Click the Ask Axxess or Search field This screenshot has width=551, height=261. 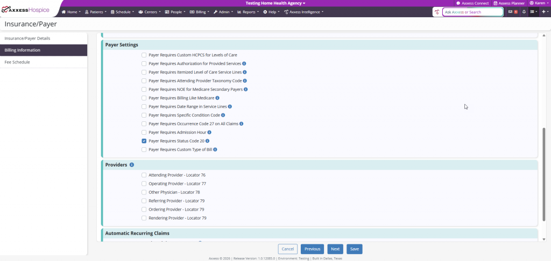click(472, 12)
